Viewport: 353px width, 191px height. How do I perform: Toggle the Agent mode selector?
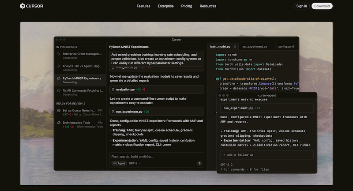point(118,163)
